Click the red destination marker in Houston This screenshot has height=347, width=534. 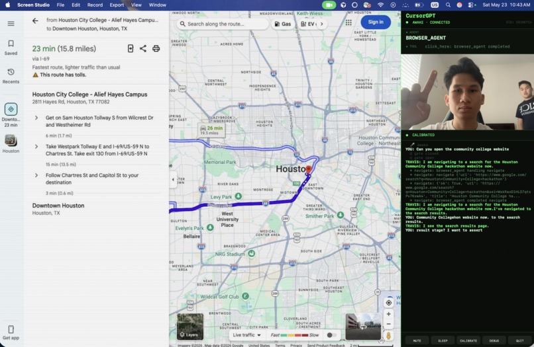(x=309, y=169)
